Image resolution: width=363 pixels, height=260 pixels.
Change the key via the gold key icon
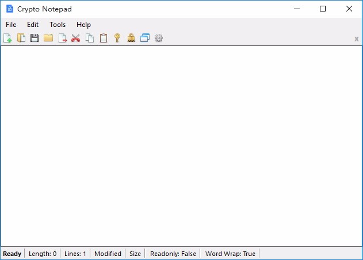coord(117,38)
